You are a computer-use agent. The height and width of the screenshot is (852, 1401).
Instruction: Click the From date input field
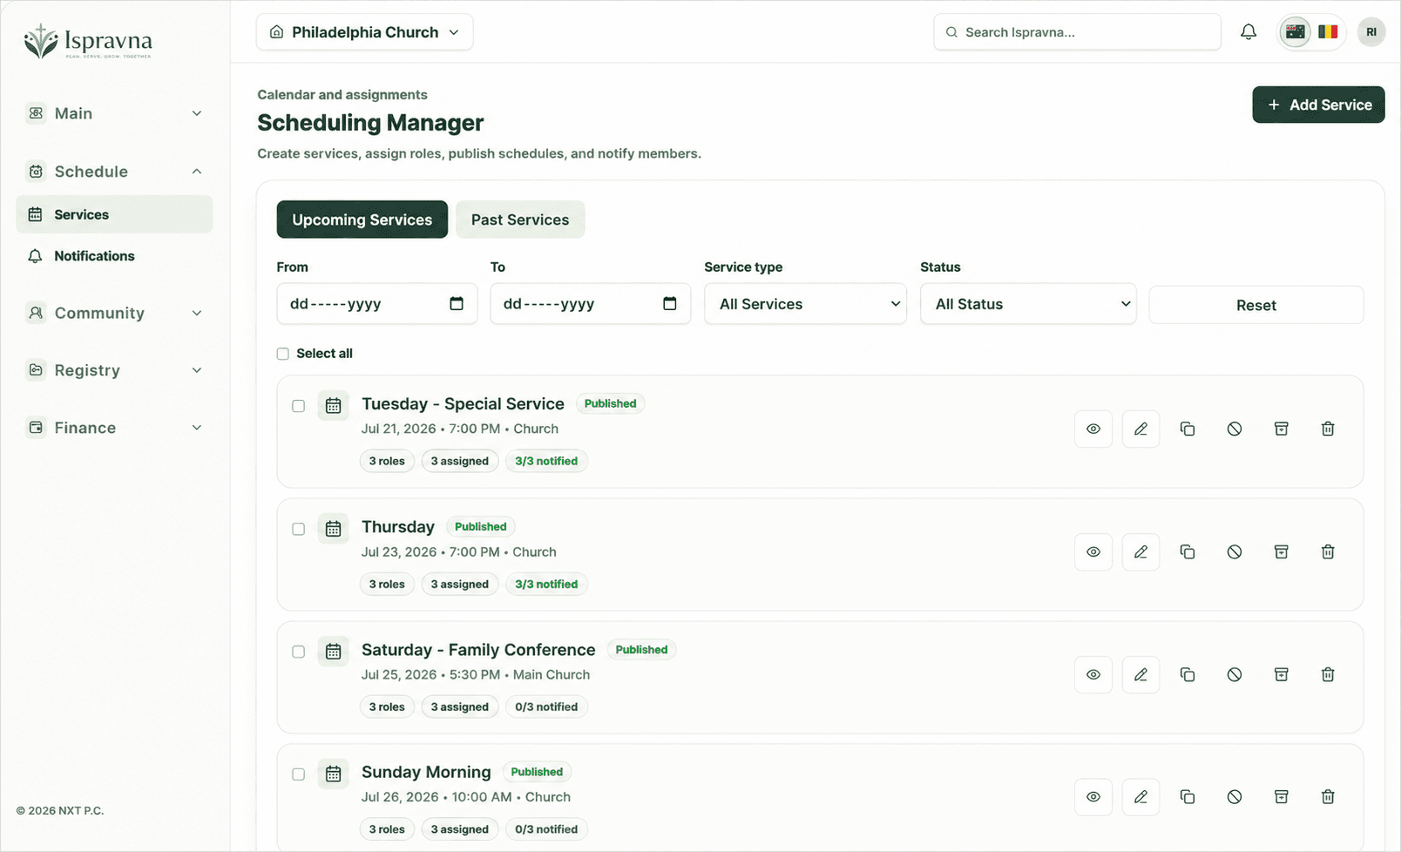click(376, 304)
